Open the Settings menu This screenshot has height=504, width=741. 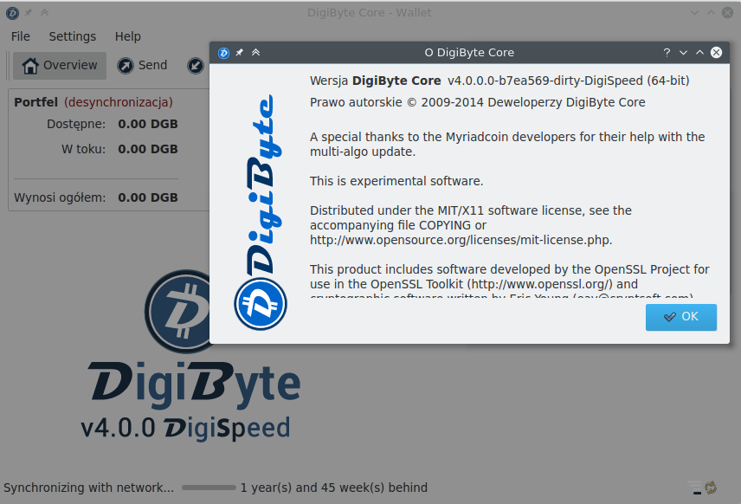(73, 36)
